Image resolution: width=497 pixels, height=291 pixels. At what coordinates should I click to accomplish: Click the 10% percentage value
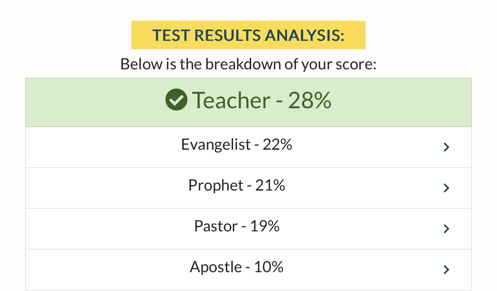pos(269,267)
